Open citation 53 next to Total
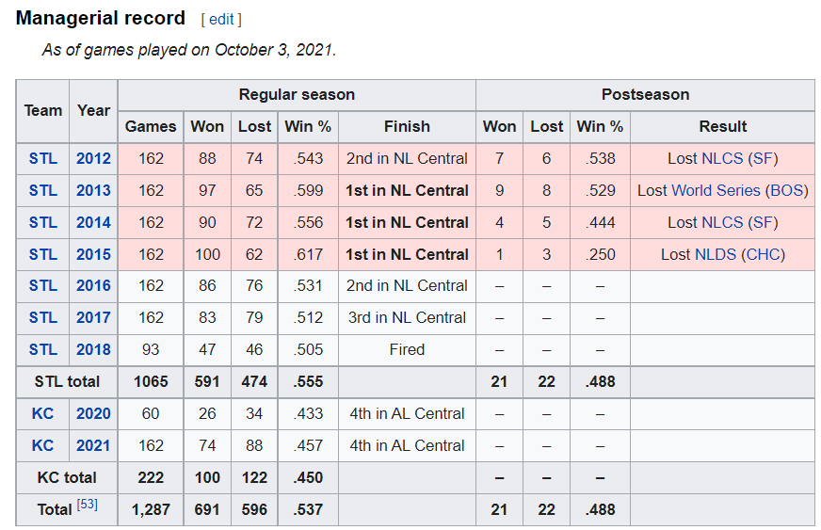 click(87, 505)
